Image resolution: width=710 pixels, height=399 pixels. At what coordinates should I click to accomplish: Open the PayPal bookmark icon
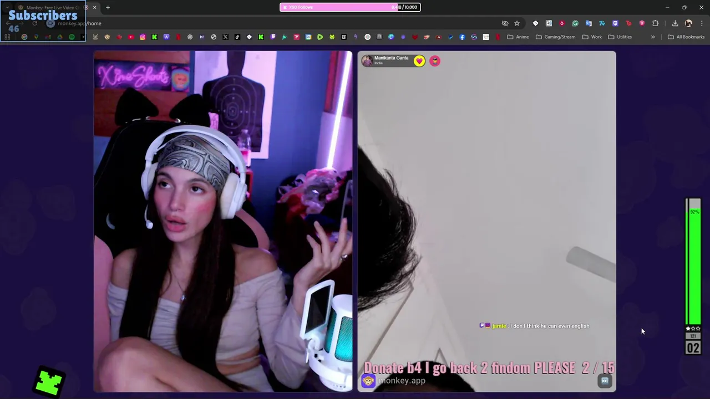[x=450, y=37]
